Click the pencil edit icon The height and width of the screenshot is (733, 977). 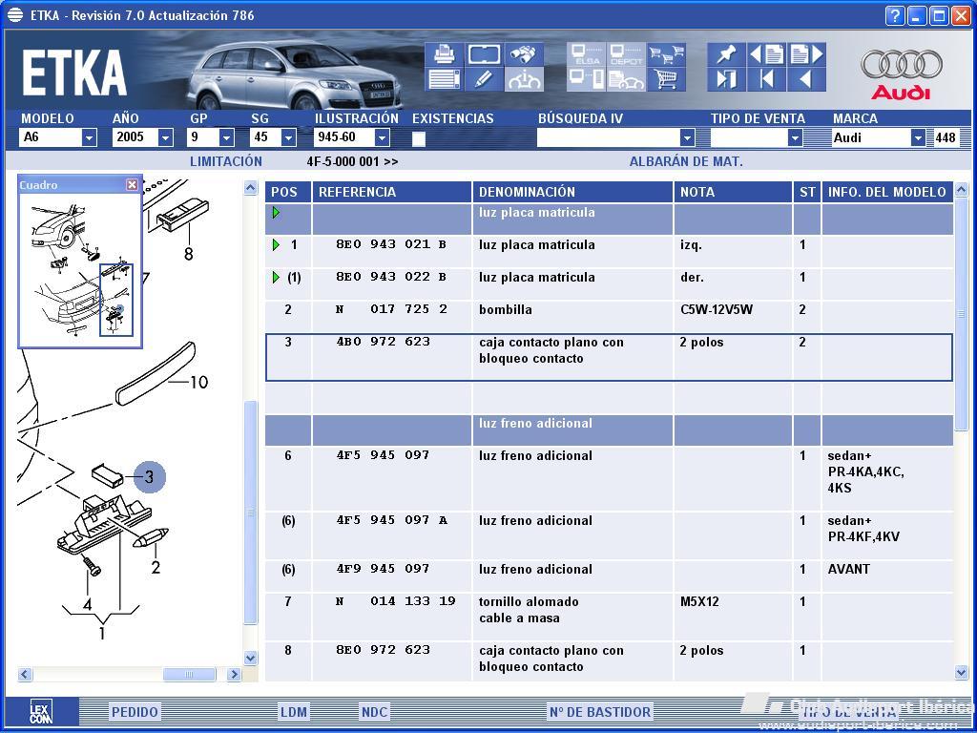click(484, 79)
